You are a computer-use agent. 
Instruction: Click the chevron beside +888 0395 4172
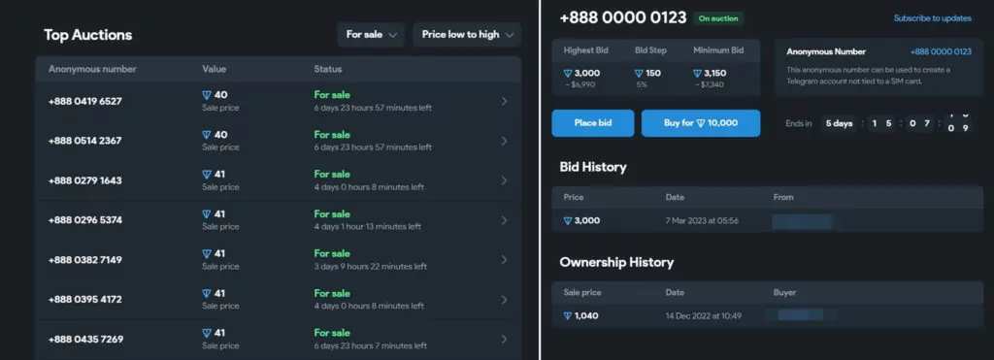(504, 299)
